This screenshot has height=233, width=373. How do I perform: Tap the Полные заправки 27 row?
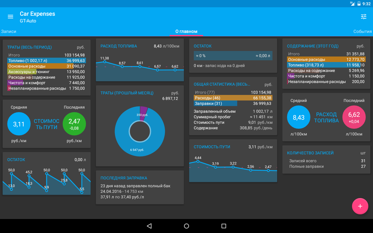click(x=326, y=166)
